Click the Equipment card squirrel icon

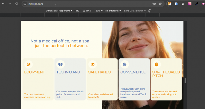pos(28,64)
